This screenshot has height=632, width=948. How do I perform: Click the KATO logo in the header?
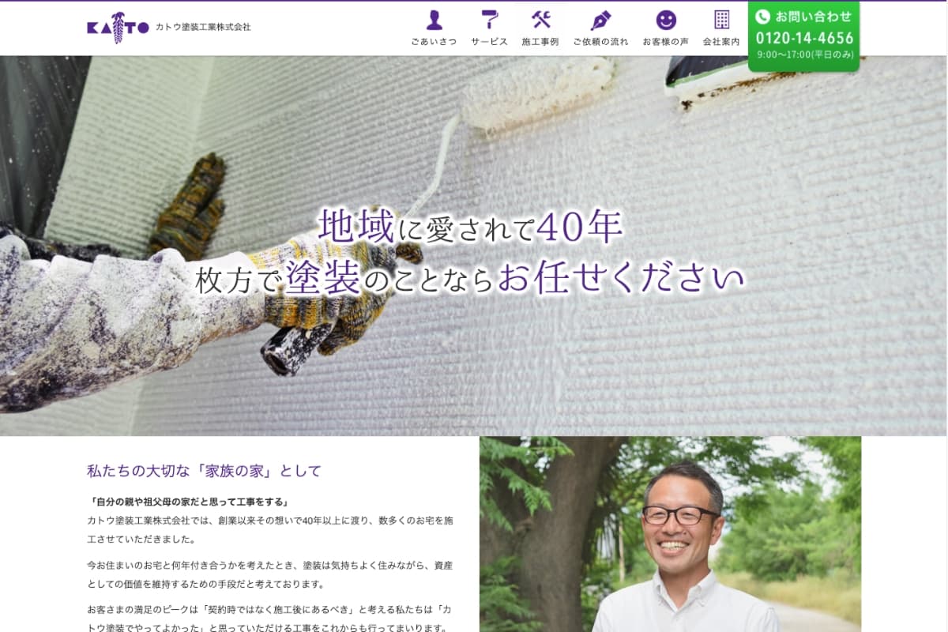pyautogui.click(x=118, y=27)
